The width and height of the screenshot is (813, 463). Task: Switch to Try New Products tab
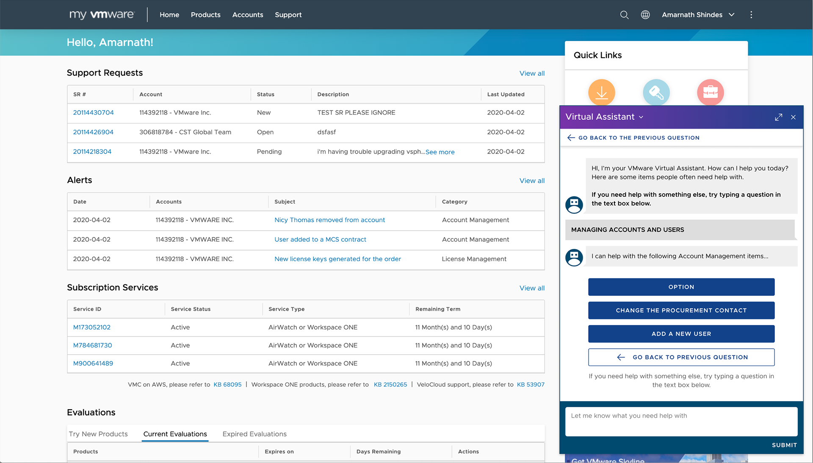tap(98, 434)
